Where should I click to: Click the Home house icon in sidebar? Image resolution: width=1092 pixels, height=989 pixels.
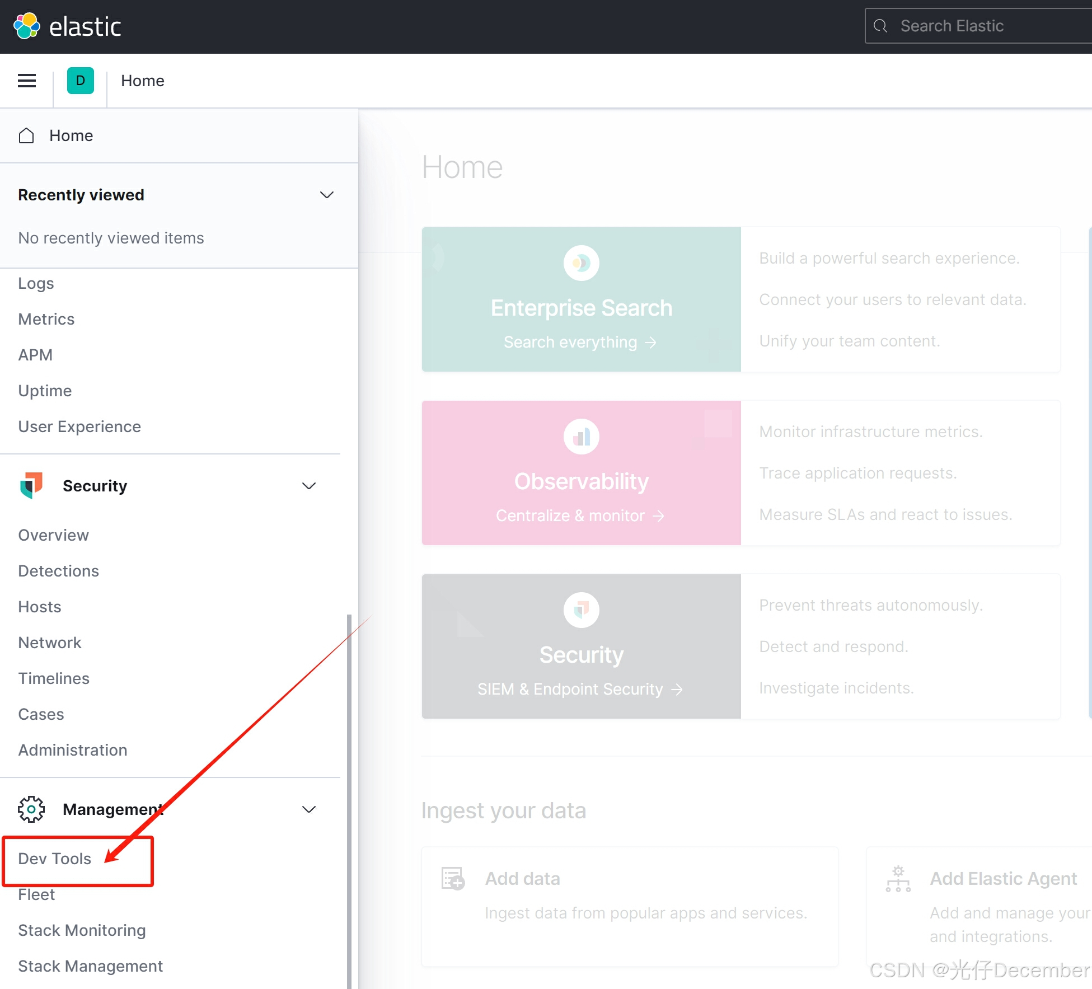pos(26,135)
